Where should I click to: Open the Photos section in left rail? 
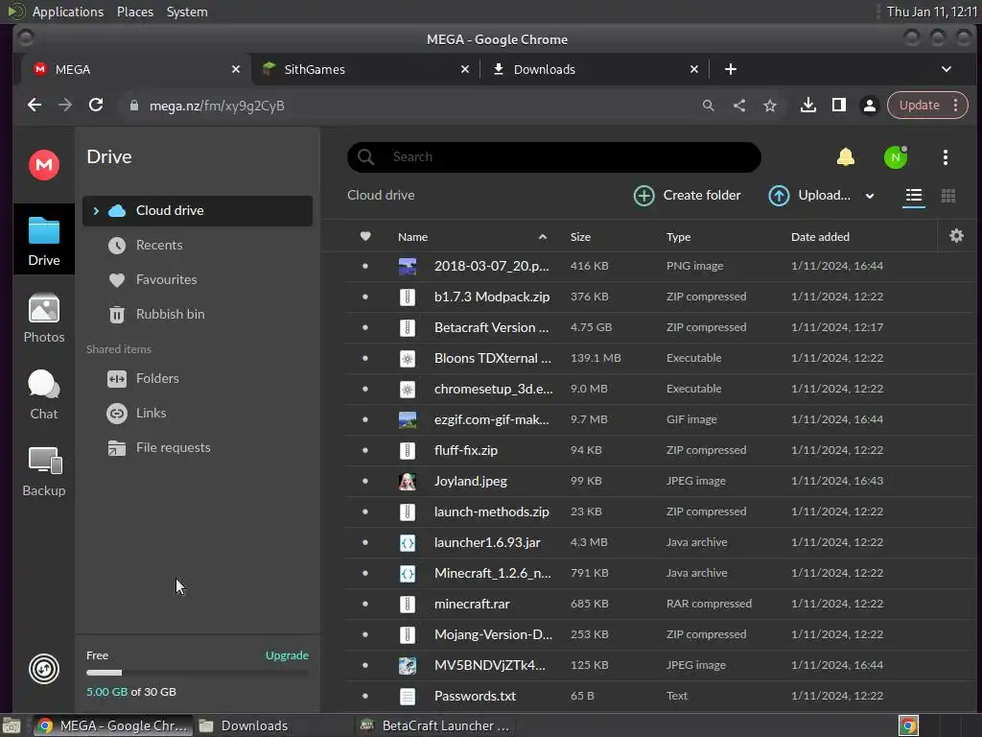coord(44,319)
